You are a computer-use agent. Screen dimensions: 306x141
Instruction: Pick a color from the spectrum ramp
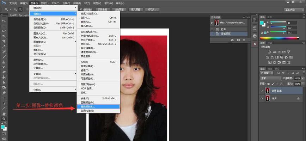[x=279, y=38]
